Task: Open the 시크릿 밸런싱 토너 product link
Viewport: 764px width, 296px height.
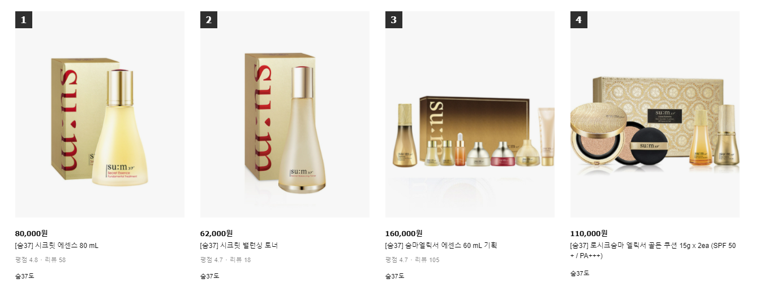Action: tap(239, 246)
